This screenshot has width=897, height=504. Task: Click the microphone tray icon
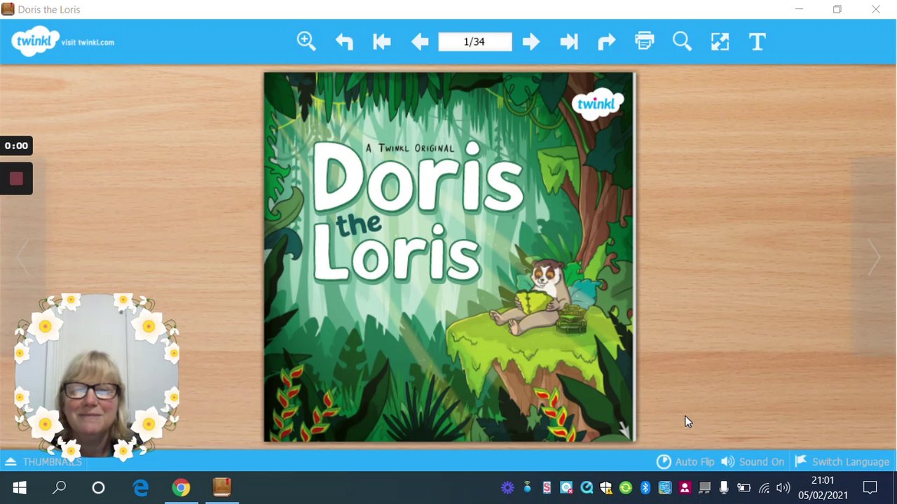724,487
